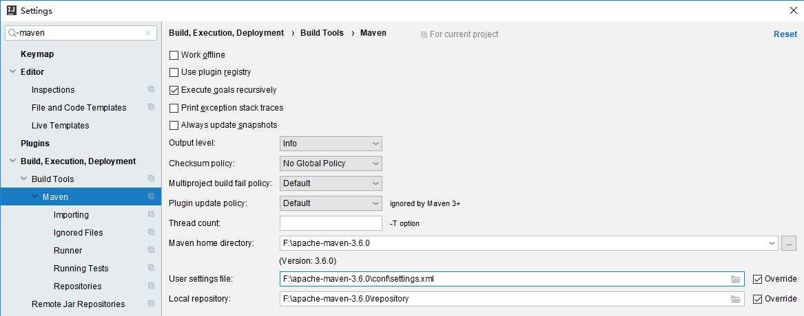This screenshot has height=316, width=804.
Task: Open File and Code Templates page
Action: (79, 108)
